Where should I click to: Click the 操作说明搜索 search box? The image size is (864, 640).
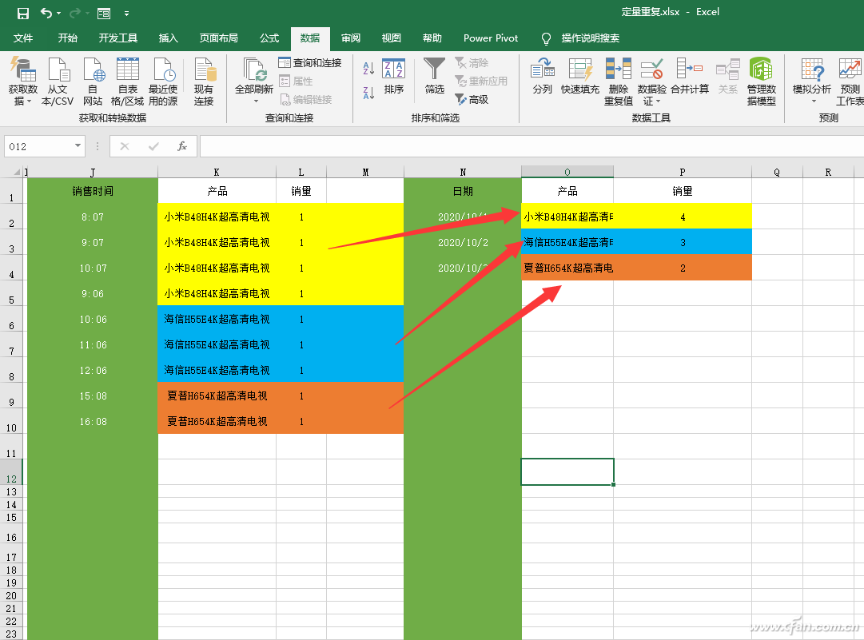click(590, 38)
